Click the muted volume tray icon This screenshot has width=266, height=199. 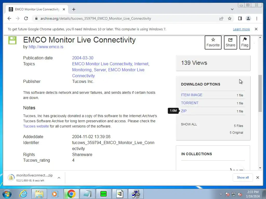tap(240, 194)
